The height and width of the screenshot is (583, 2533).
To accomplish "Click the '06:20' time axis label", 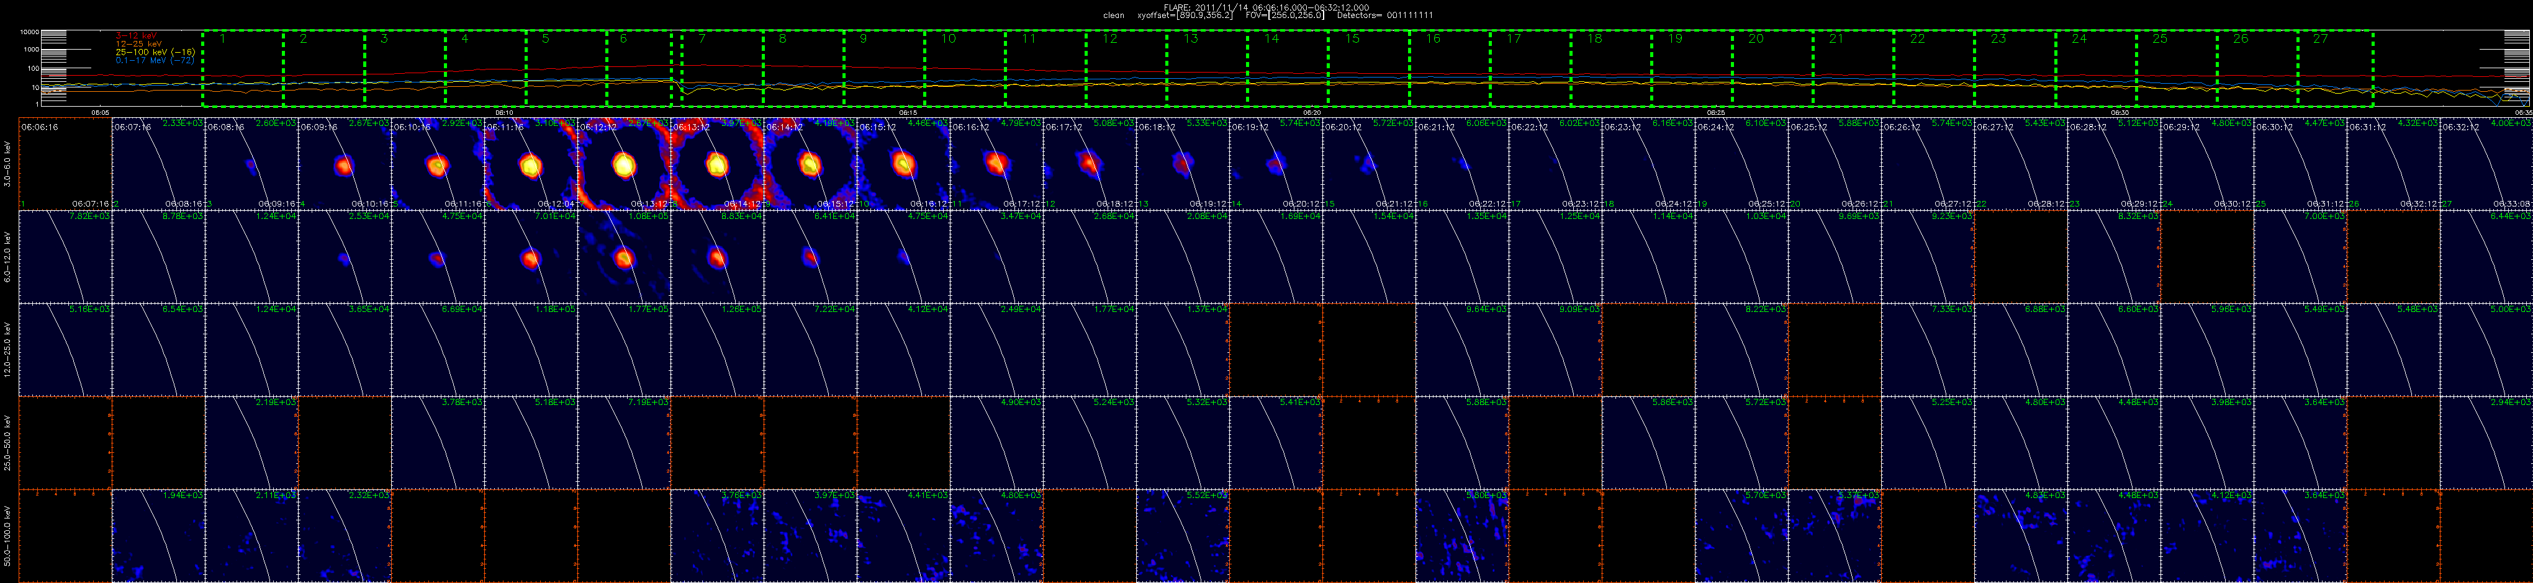I will click(1312, 112).
